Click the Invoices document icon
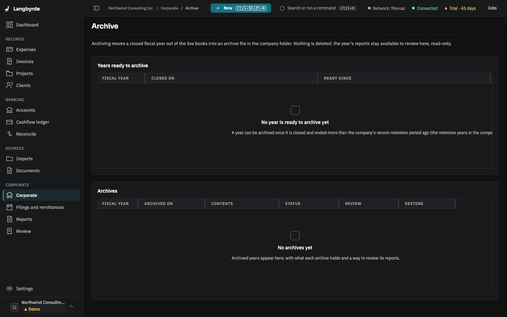This screenshot has height=317, width=507. click(x=10, y=61)
